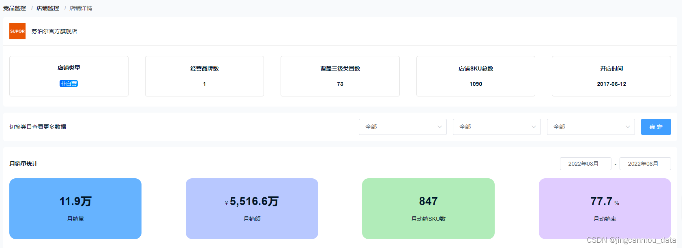
Task: Select the 月动销率 77.7% card
Action: tap(605, 209)
